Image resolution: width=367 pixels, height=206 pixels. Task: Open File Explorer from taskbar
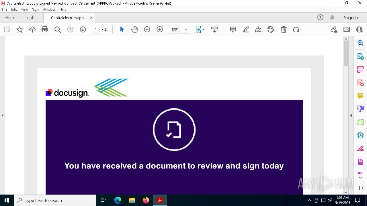[132, 200]
